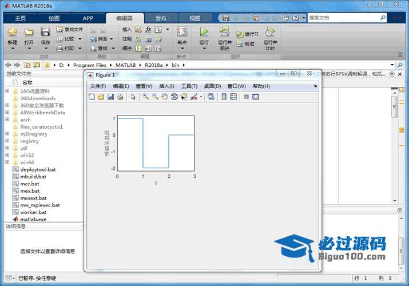Open the 帮助(H) menu in Figure 1
Screen dimensions: 409x286
point(261,86)
